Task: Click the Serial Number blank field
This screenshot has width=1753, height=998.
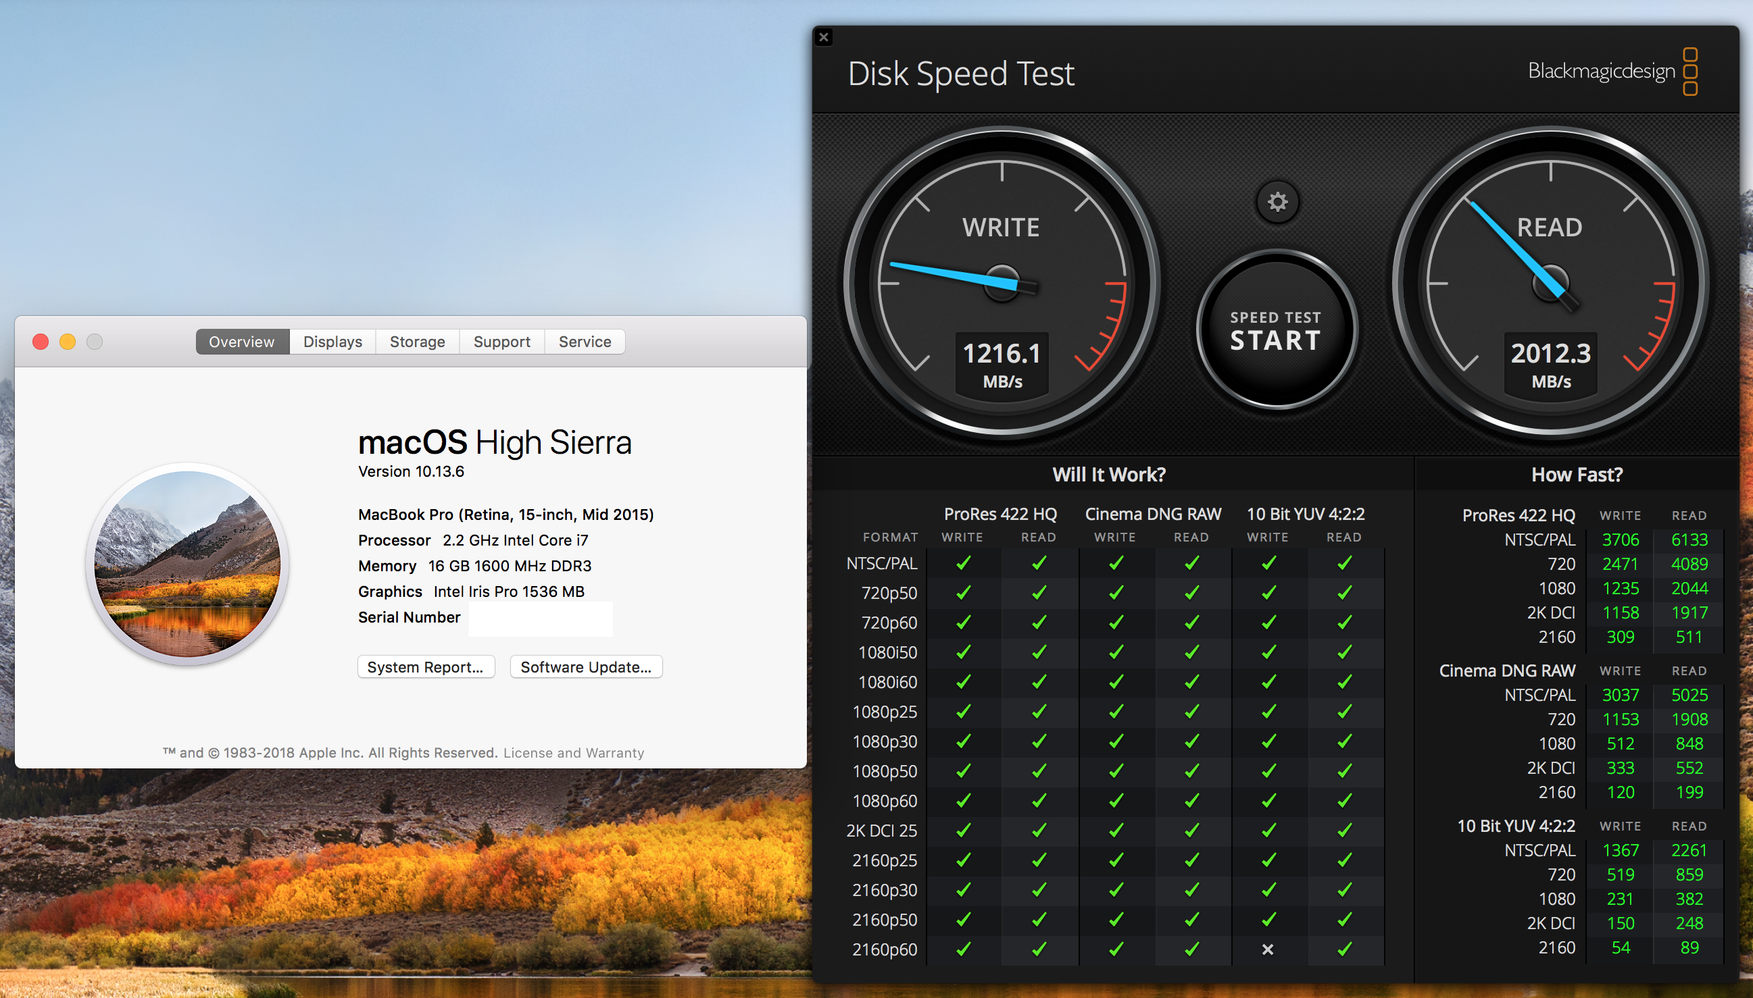Action: click(x=541, y=619)
